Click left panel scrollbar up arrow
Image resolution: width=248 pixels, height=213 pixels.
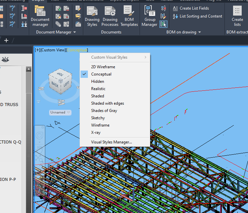click(x=29, y=69)
